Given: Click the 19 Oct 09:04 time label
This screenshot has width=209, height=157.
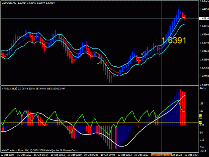Looking at the screenshot, I should point(108,155).
